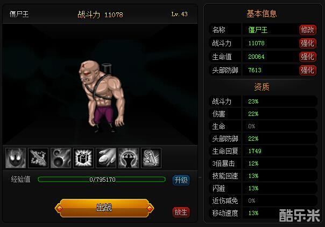Click 强化 button for 战斗力
325x227 pixels.
[x=308, y=43]
